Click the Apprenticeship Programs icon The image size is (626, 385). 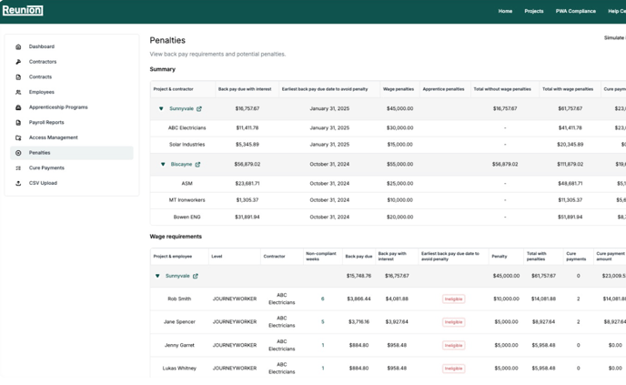[x=18, y=107]
